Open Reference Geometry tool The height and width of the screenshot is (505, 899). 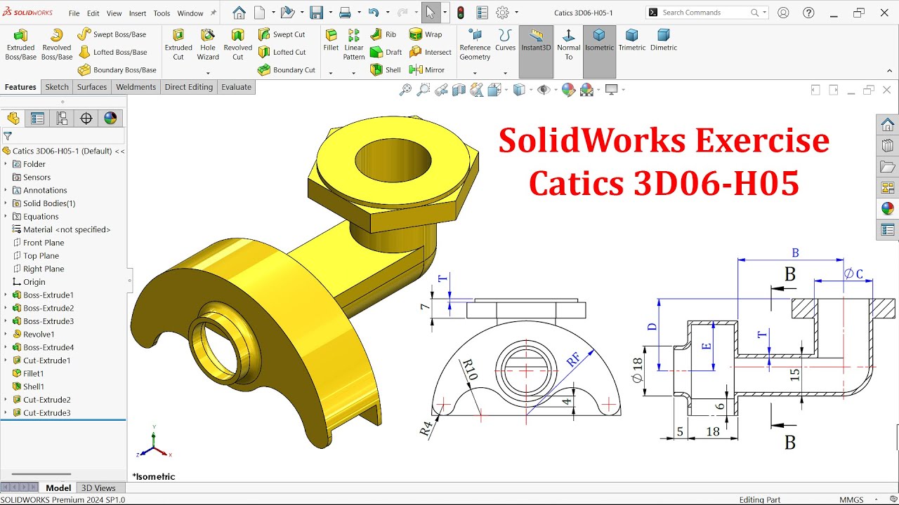475,46
